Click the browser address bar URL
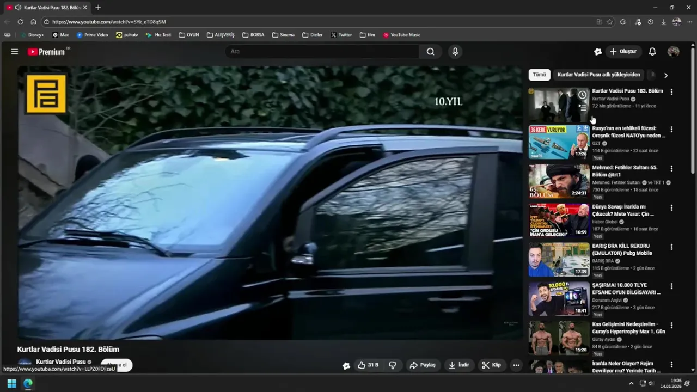Image resolution: width=697 pixels, height=392 pixels. point(109,22)
